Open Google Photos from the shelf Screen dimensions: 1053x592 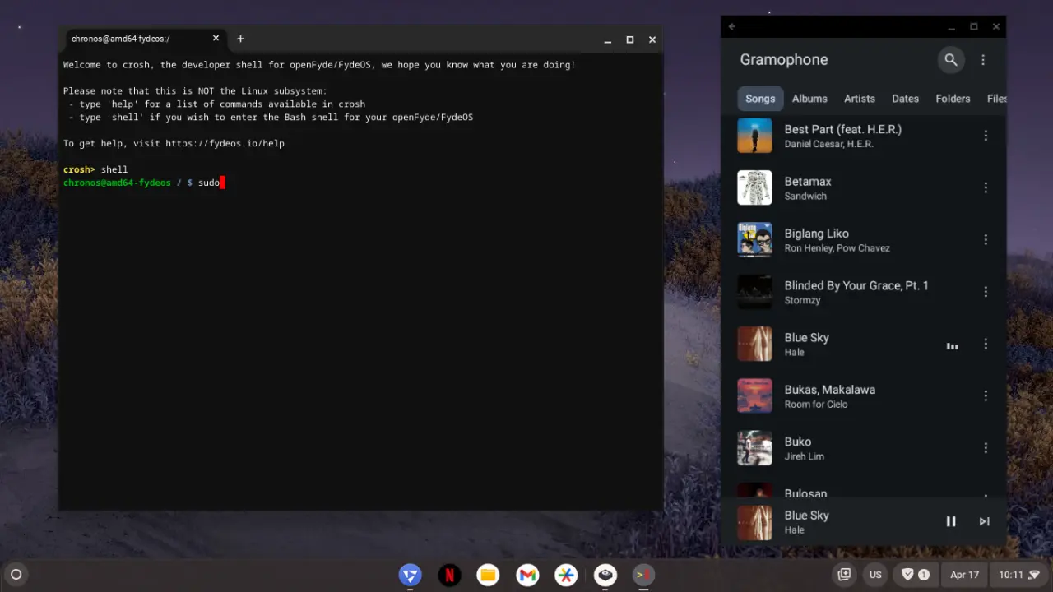566,576
